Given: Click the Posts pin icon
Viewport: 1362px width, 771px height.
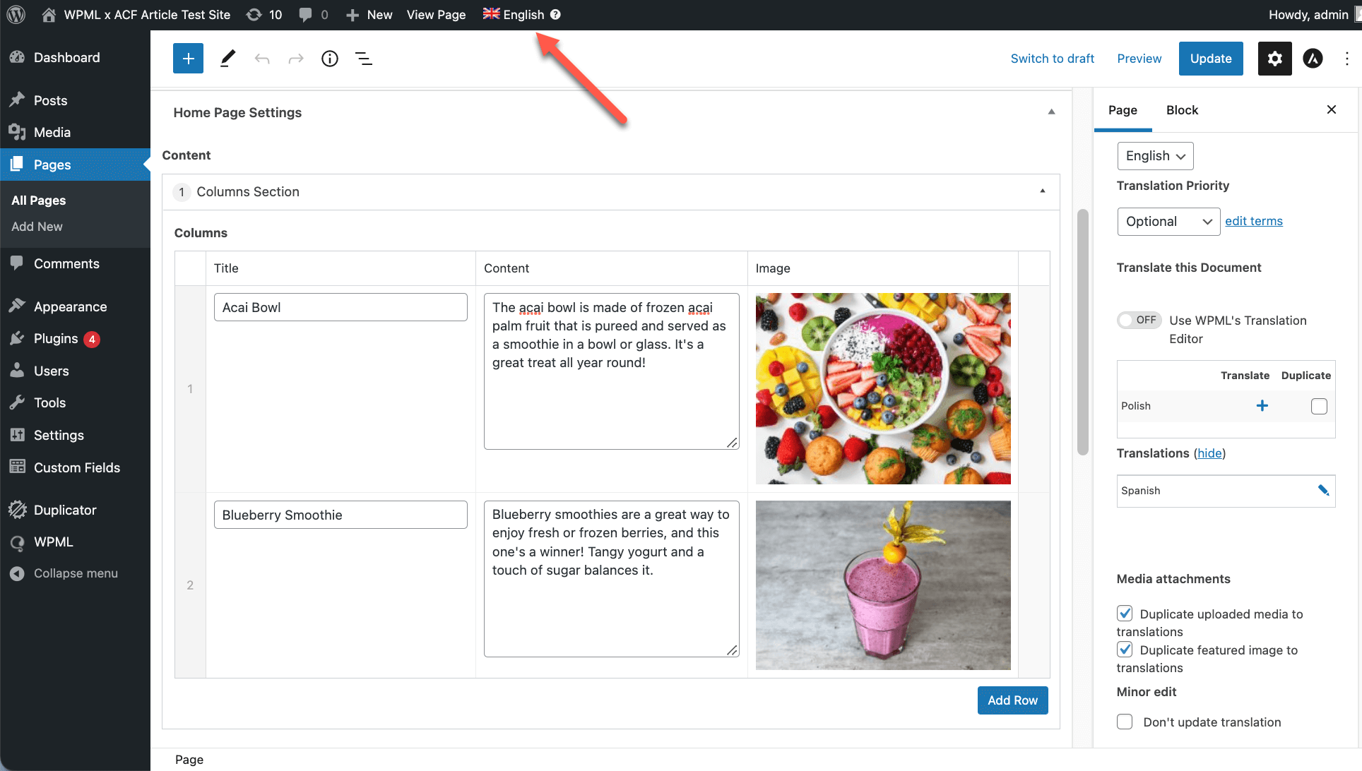Looking at the screenshot, I should tap(17, 100).
